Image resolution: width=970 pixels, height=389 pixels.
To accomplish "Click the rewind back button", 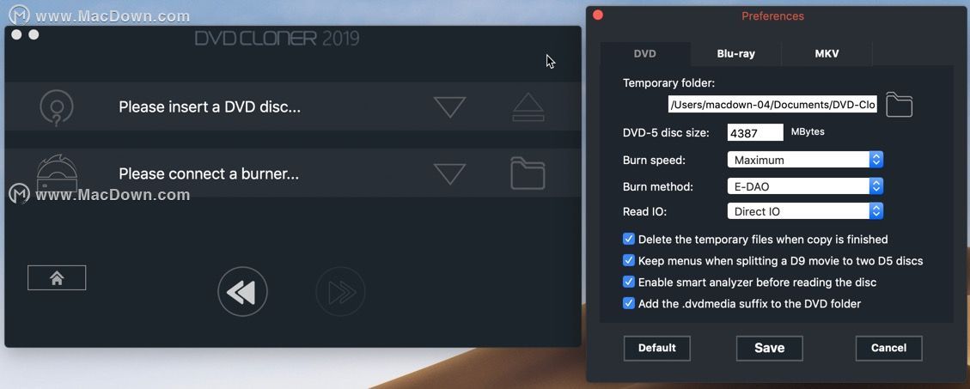I will (242, 292).
